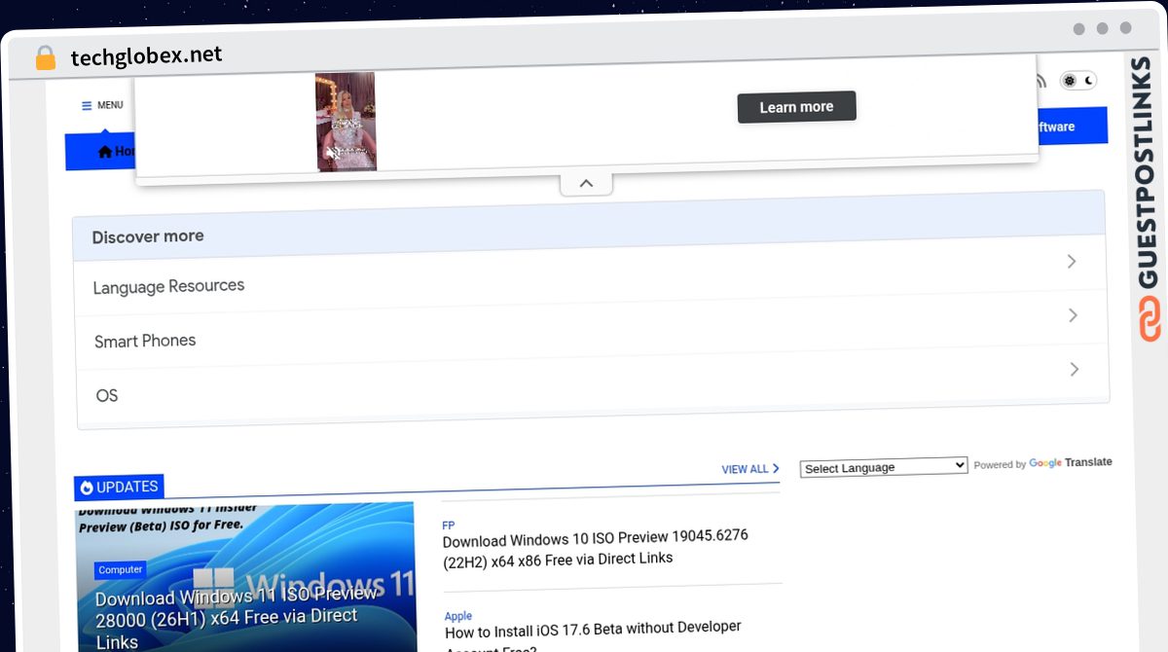Open the hamburger MENU icon
The image size is (1168, 652).
click(87, 105)
